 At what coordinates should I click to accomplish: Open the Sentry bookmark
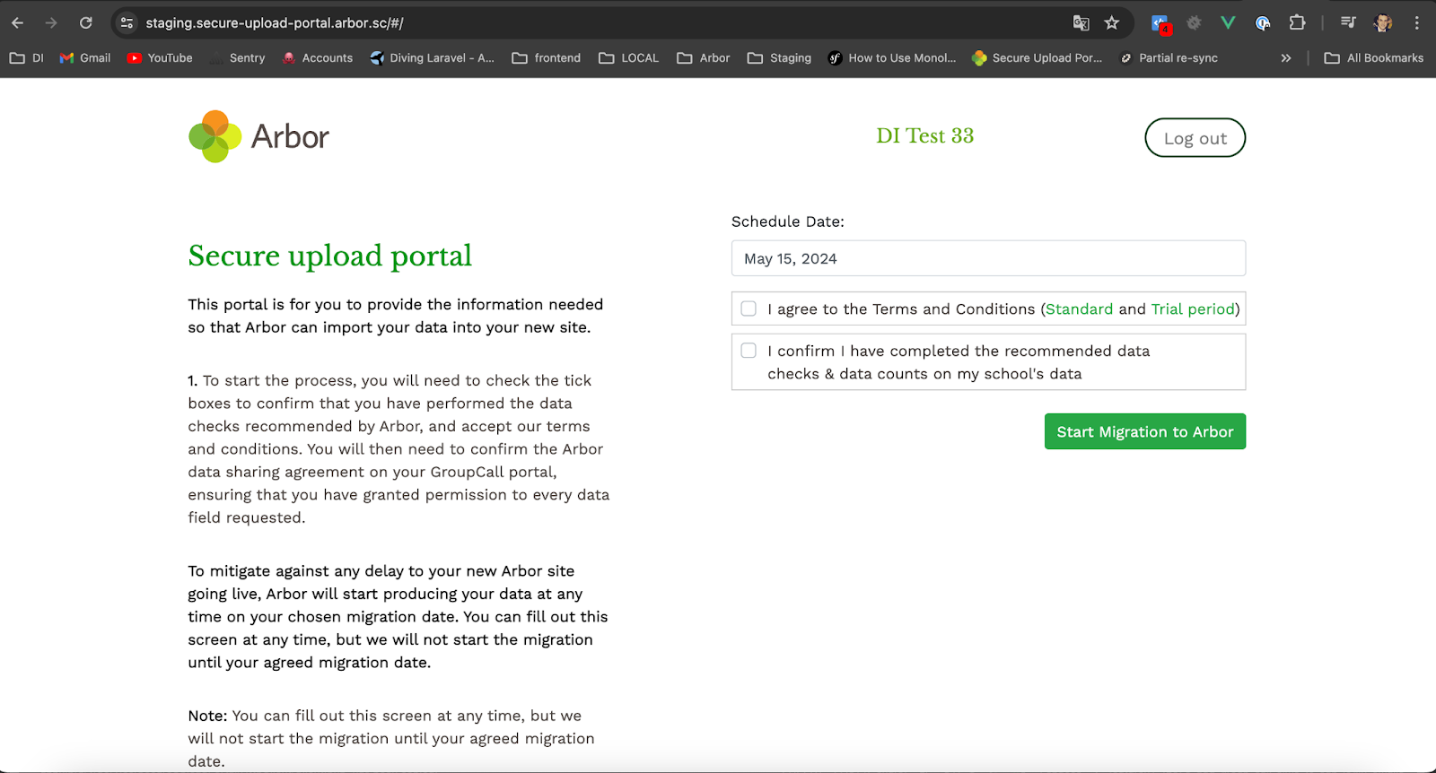(x=237, y=58)
